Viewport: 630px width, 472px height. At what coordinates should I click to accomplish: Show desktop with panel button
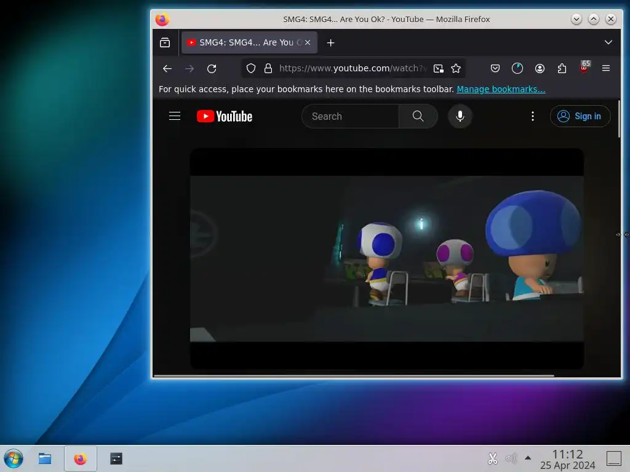614,458
